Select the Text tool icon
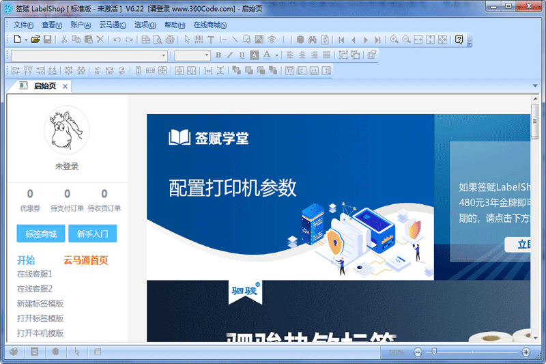546x364 pixels. [211, 40]
